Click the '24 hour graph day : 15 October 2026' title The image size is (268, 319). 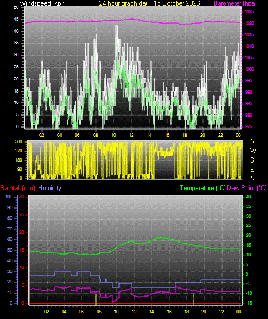150,3
